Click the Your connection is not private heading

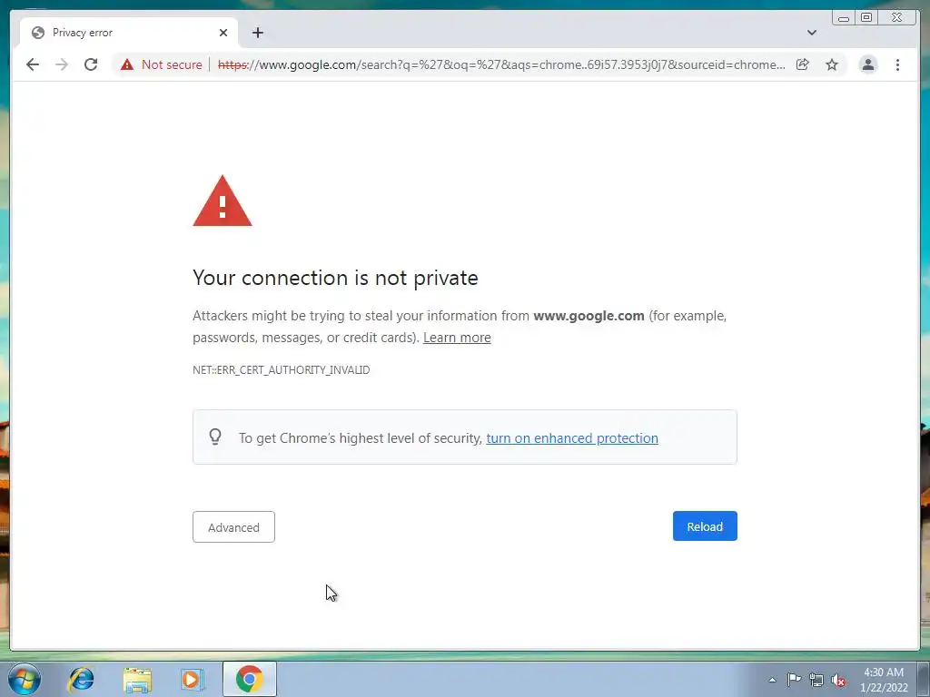pyautogui.click(x=335, y=278)
